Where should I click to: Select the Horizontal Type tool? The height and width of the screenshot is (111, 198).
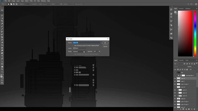coord(2,56)
